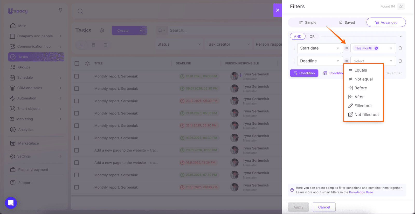Select the AND logic operator
The height and width of the screenshot is (214, 415).
[x=298, y=37]
